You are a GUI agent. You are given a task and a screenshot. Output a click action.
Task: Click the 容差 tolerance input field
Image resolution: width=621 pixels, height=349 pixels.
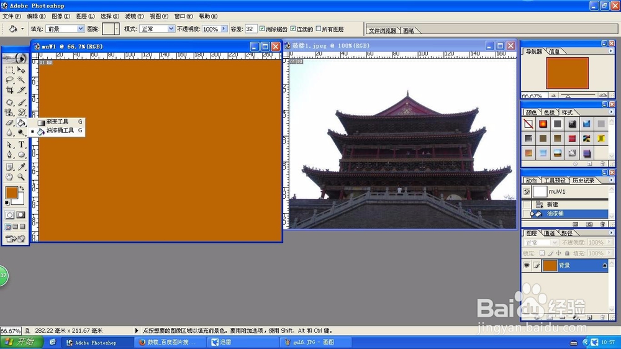(250, 29)
